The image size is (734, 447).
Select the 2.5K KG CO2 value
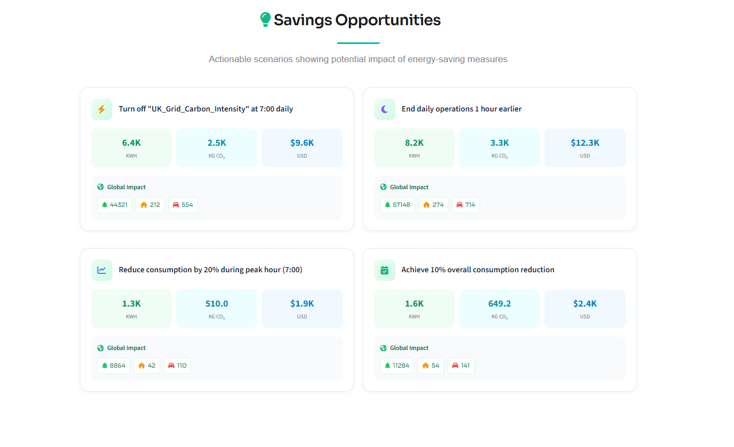(x=216, y=143)
